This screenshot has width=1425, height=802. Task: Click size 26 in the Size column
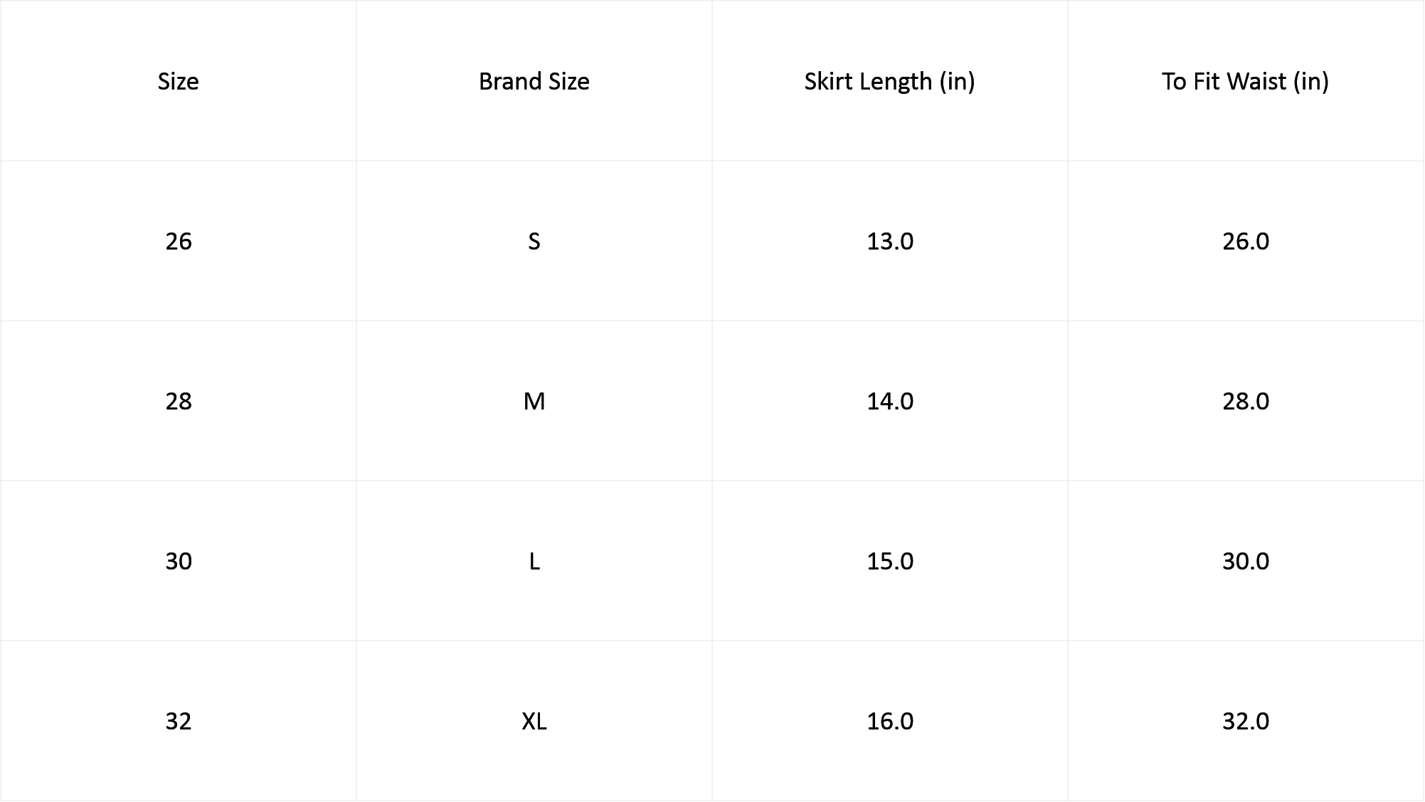pyautogui.click(x=178, y=241)
